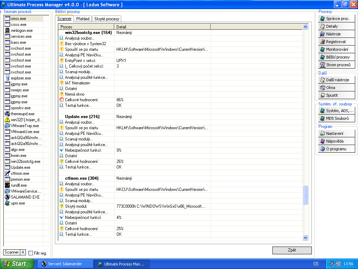The width and height of the screenshot is (358, 269).
Task: Select the explorer.exe process icon
Action: tap(7, 78)
